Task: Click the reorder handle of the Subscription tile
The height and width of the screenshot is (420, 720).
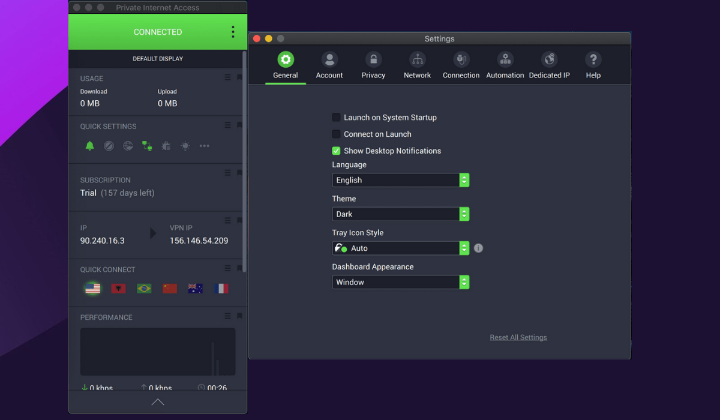Action: coord(227,173)
